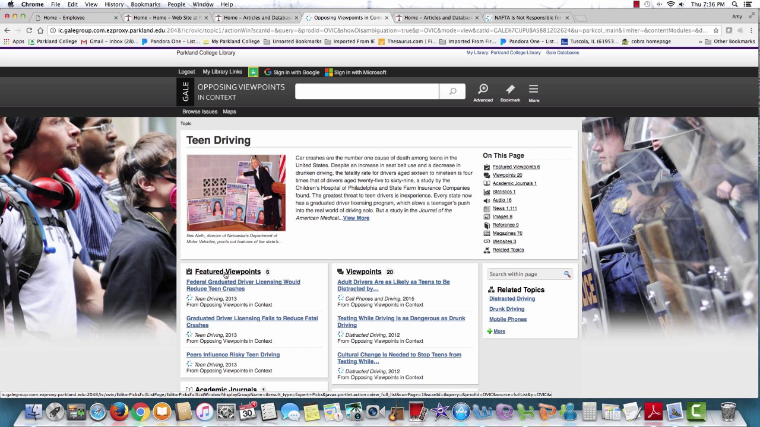
Task: Open the Bookmarks menu in menu bar
Action: click(145, 4)
